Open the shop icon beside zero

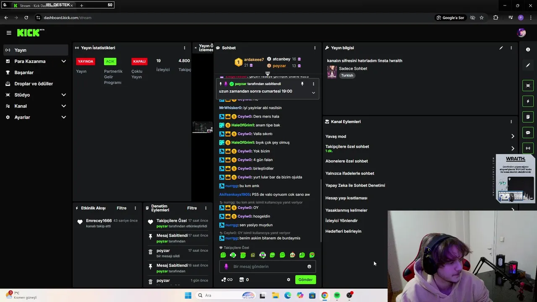(x=242, y=280)
